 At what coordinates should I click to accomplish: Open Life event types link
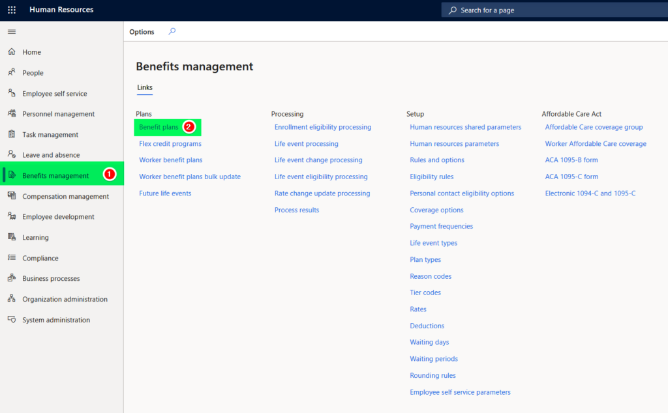click(x=433, y=243)
